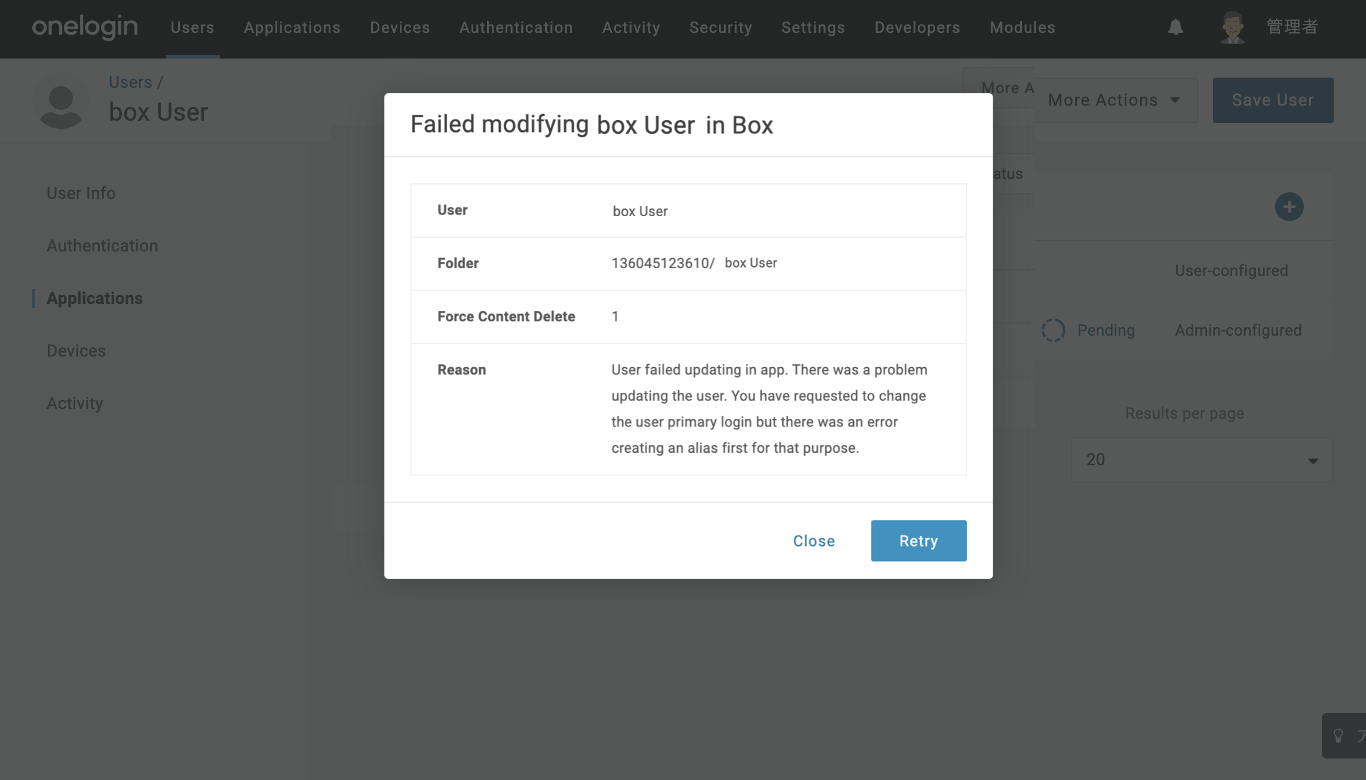Open the Applications top navigation menu
Image resolution: width=1366 pixels, height=780 pixels.
pos(292,27)
